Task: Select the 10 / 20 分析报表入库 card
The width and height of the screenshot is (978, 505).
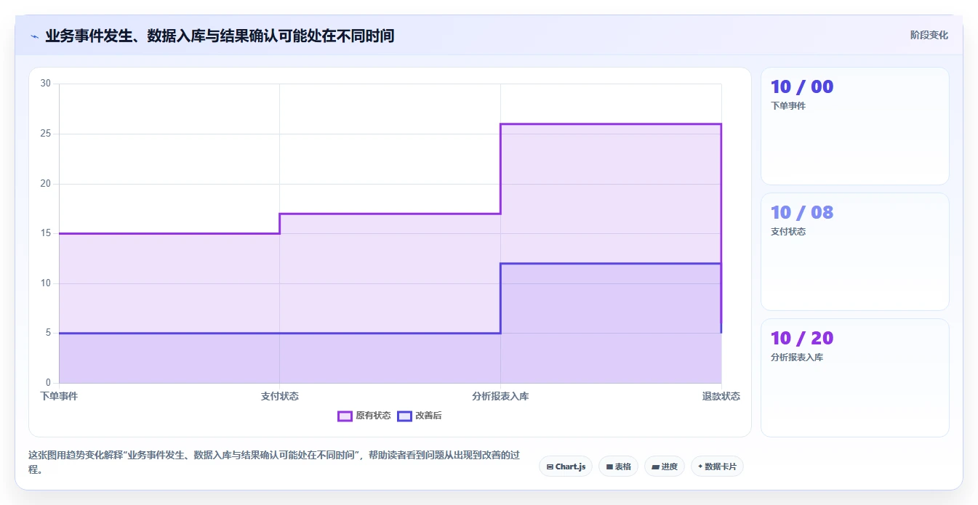Action: click(854, 378)
